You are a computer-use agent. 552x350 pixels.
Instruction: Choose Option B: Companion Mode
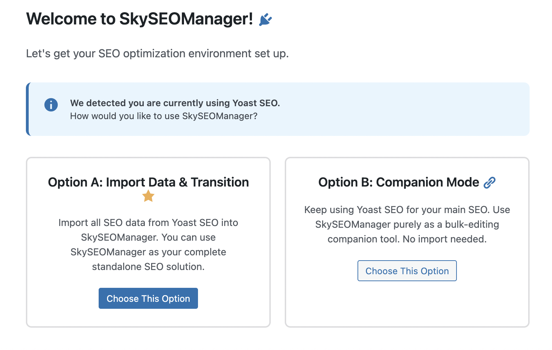(x=407, y=271)
